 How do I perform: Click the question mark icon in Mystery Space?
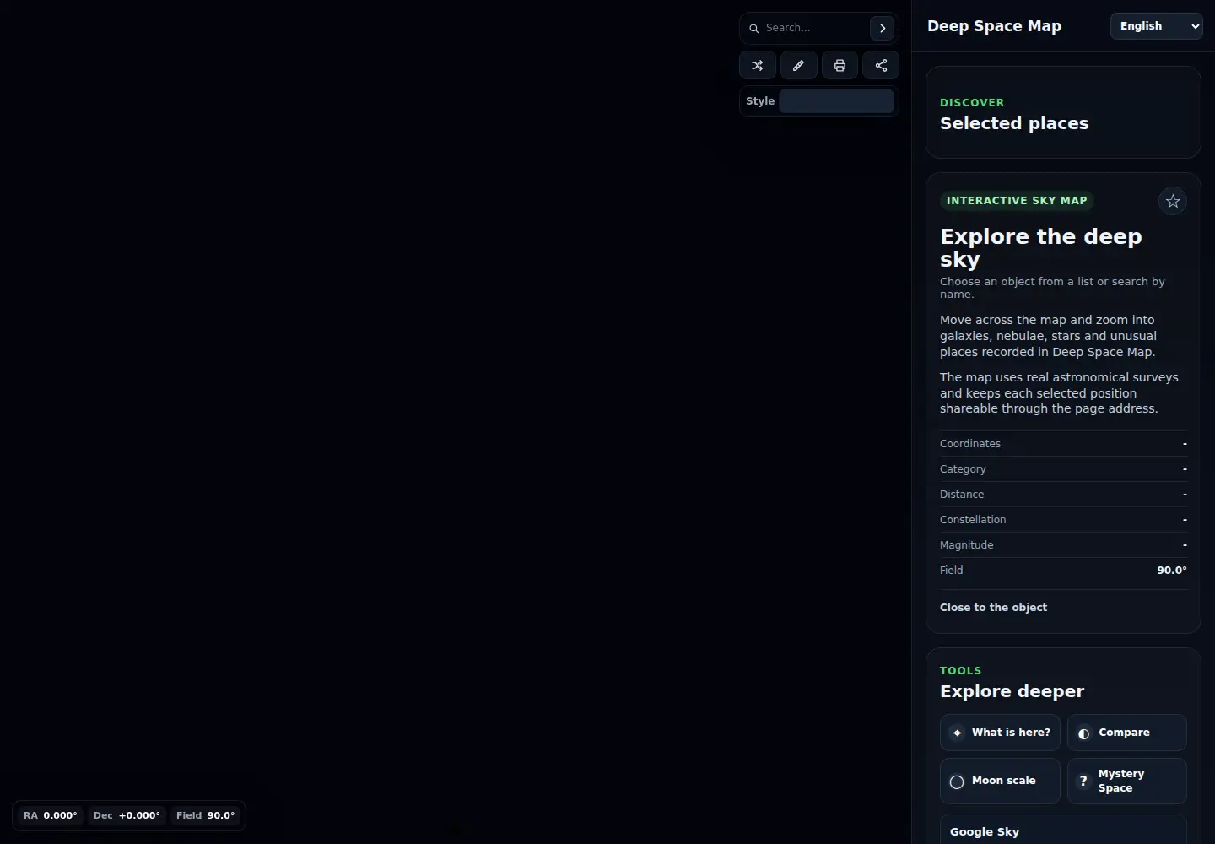[x=1083, y=781]
